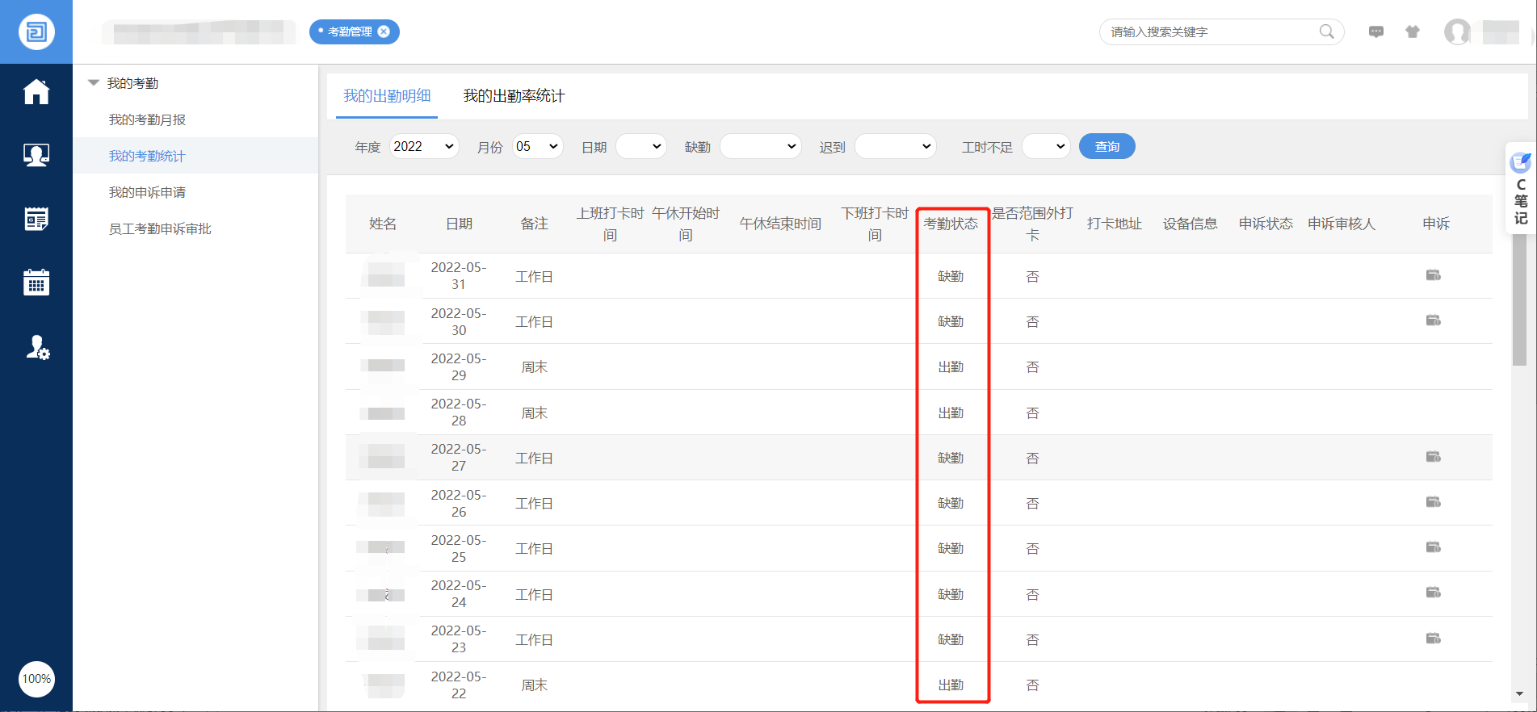
Task: Select the 我的出勤明细 tab
Action: tap(387, 96)
